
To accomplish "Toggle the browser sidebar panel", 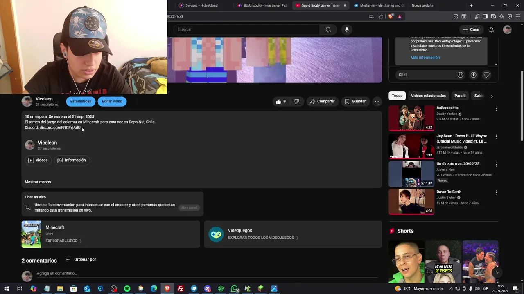I will [x=485, y=16].
